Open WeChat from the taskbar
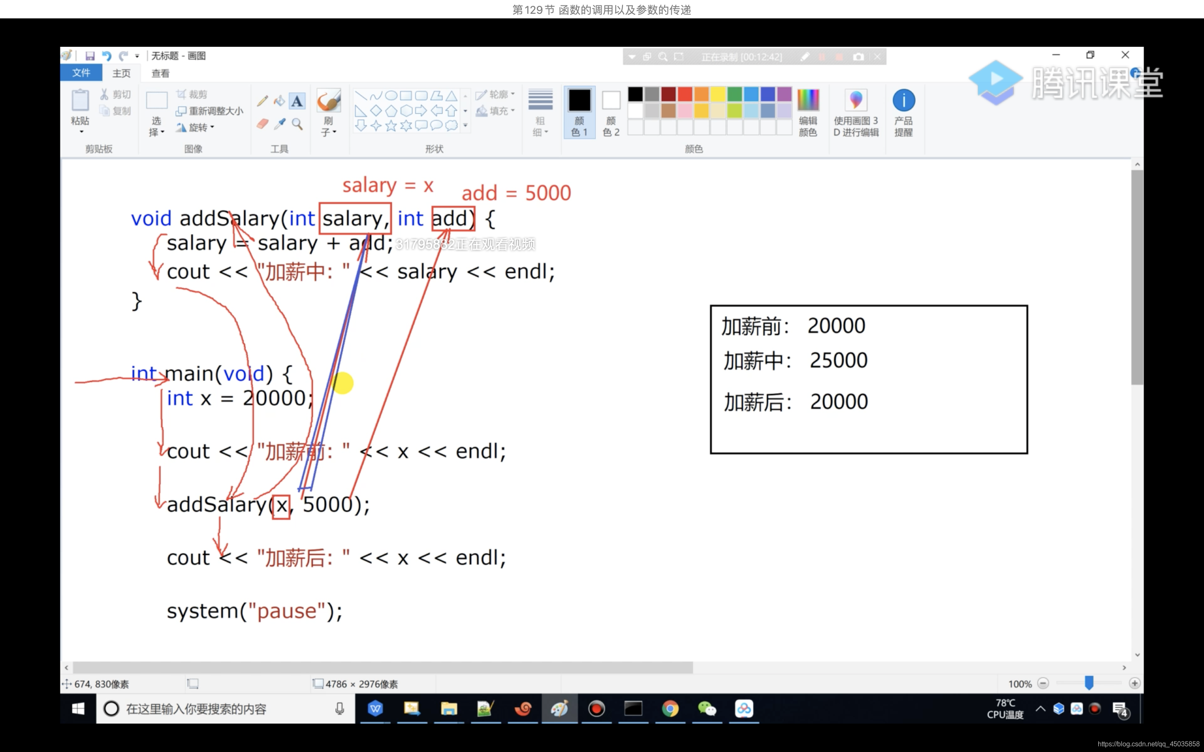Image resolution: width=1204 pixels, height=752 pixels. click(x=707, y=709)
